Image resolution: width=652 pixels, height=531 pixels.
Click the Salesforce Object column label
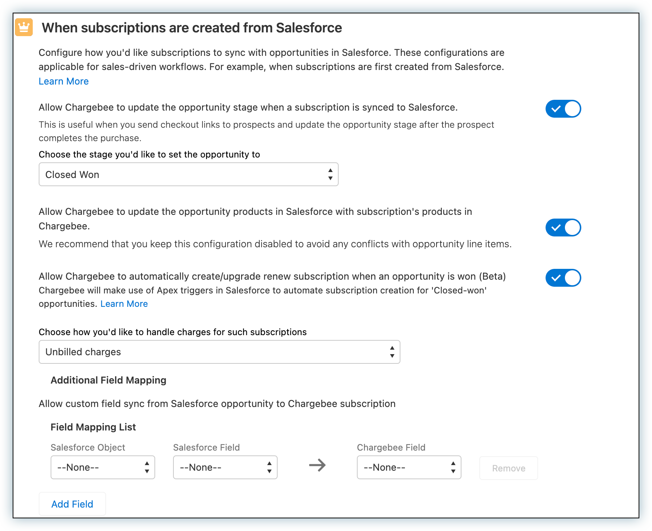coord(88,448)
